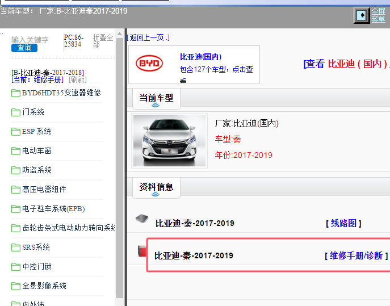
Task: Click 比亚迪-秦-2017-2019 text in 维修手册 row
Action: 194,255
